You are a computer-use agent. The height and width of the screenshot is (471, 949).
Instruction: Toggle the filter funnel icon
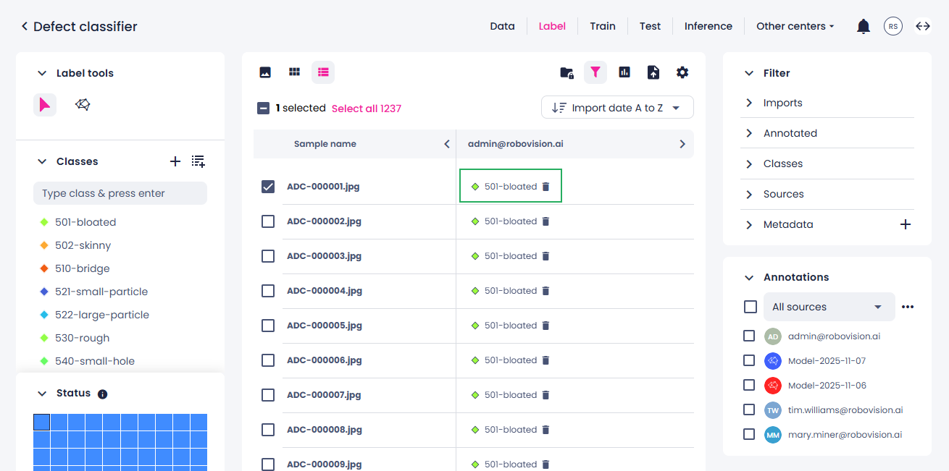point(595,72)
